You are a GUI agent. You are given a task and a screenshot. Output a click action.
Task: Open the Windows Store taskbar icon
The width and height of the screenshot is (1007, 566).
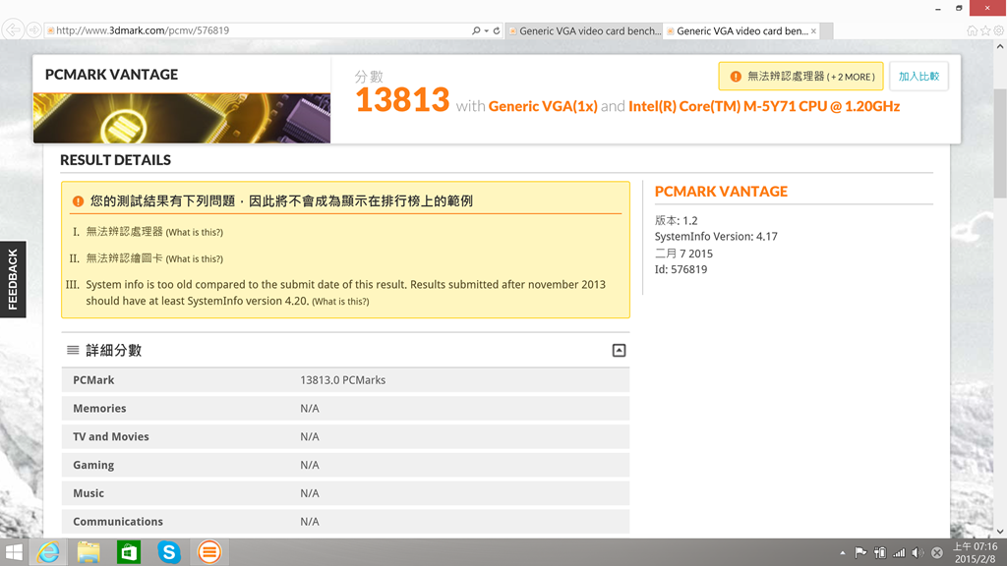[129, 552]
